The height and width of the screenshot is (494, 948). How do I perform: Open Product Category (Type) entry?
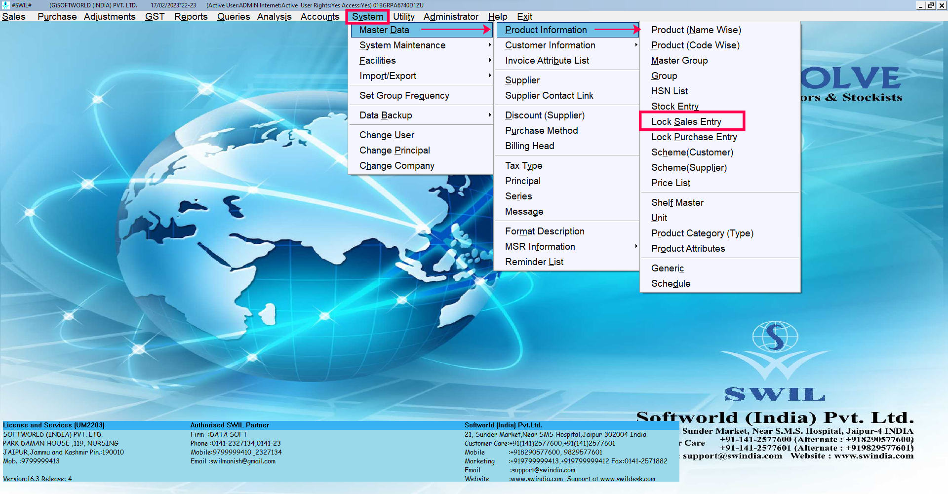pyautogui.click(x=720, y=233)
